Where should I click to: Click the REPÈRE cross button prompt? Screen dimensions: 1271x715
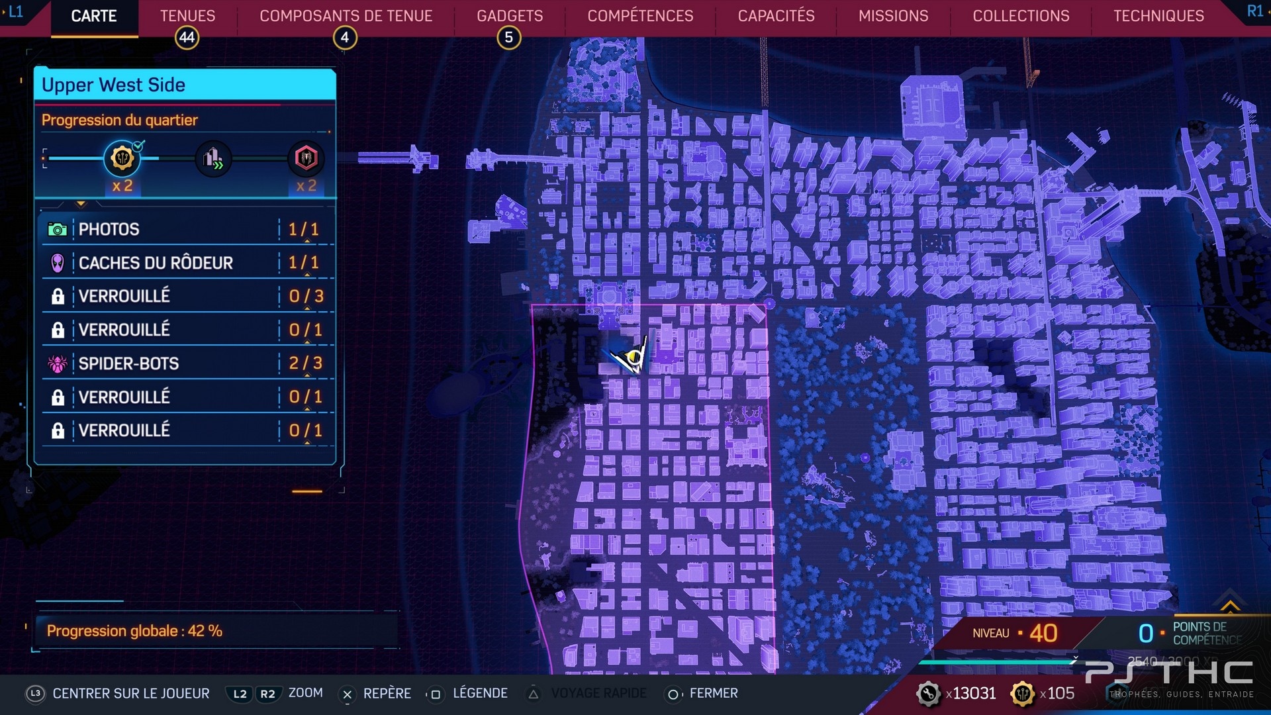[x=375, y=694]
